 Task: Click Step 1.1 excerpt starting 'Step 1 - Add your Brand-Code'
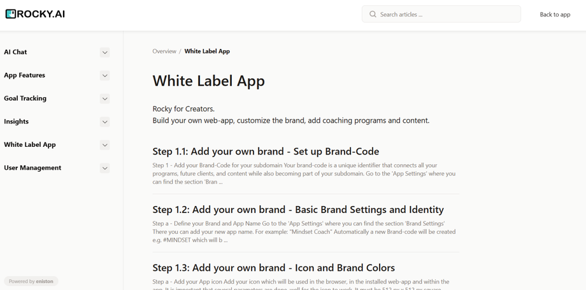click(x=304, y=174)
